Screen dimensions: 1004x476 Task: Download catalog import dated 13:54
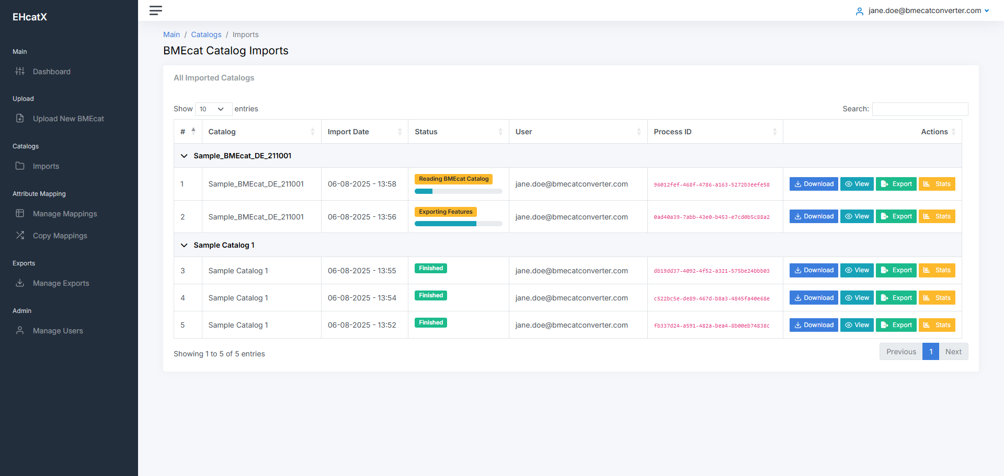(814, 298)
